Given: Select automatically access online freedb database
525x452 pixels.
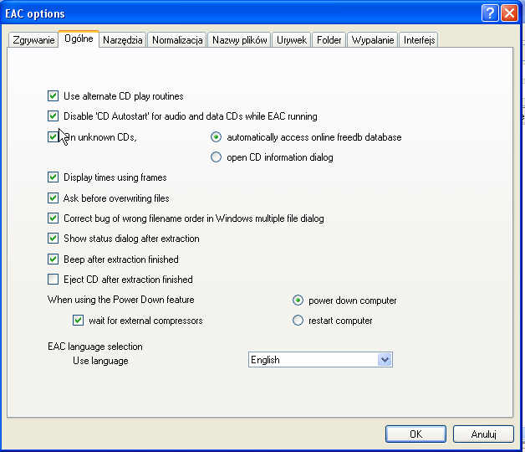Looking at the screenshot, I should (216, 136).
